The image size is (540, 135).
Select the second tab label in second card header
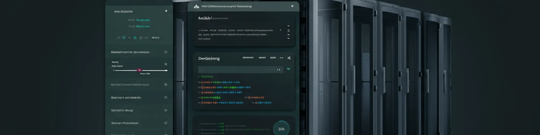pyautogui.click(x=262, y=58)
